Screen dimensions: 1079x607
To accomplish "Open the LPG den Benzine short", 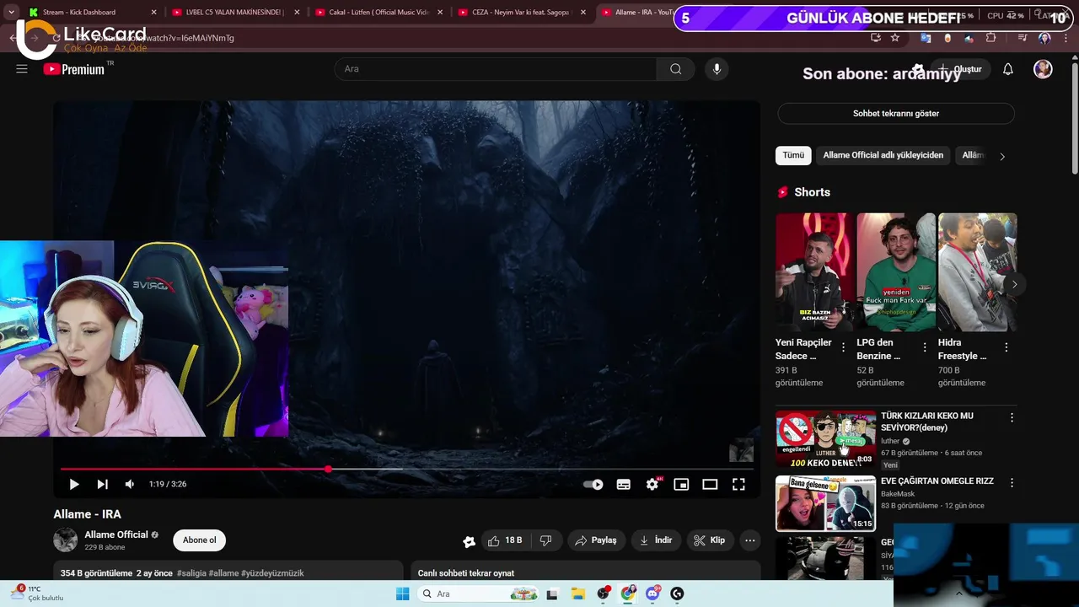I will click(x=896, y=271).
